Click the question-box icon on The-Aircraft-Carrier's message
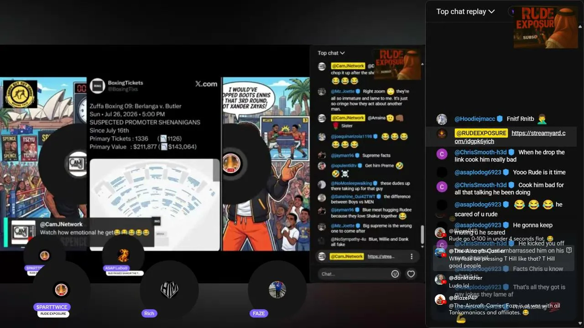The width and height of the screenshot is (584, 328). (x=569, y=250)
